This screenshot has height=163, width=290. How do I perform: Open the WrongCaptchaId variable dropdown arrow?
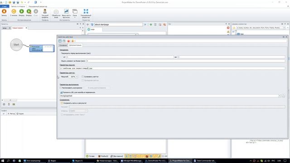(x=280, y=96)
